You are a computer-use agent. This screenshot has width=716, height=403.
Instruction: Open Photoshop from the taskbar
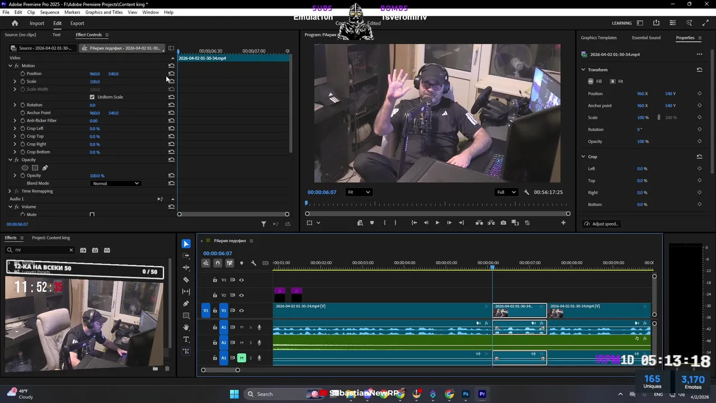pos(465,394)
